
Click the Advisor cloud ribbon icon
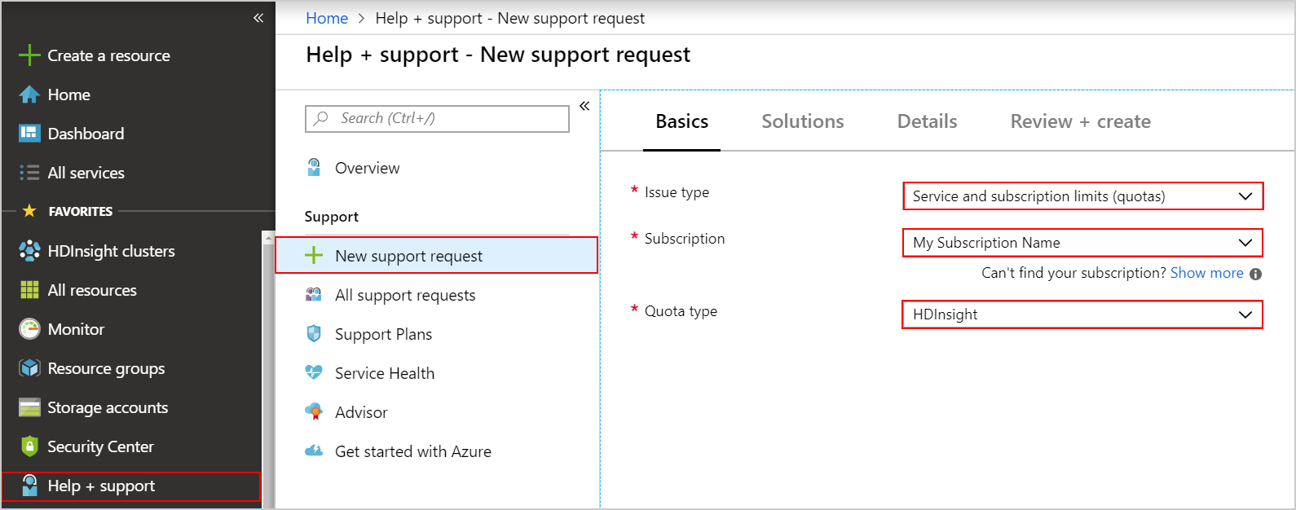click(x=314, y=411)
